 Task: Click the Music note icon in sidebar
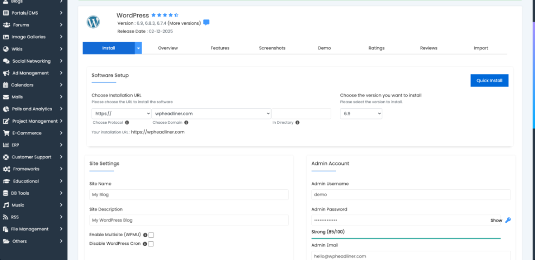[x=7, y=205]
